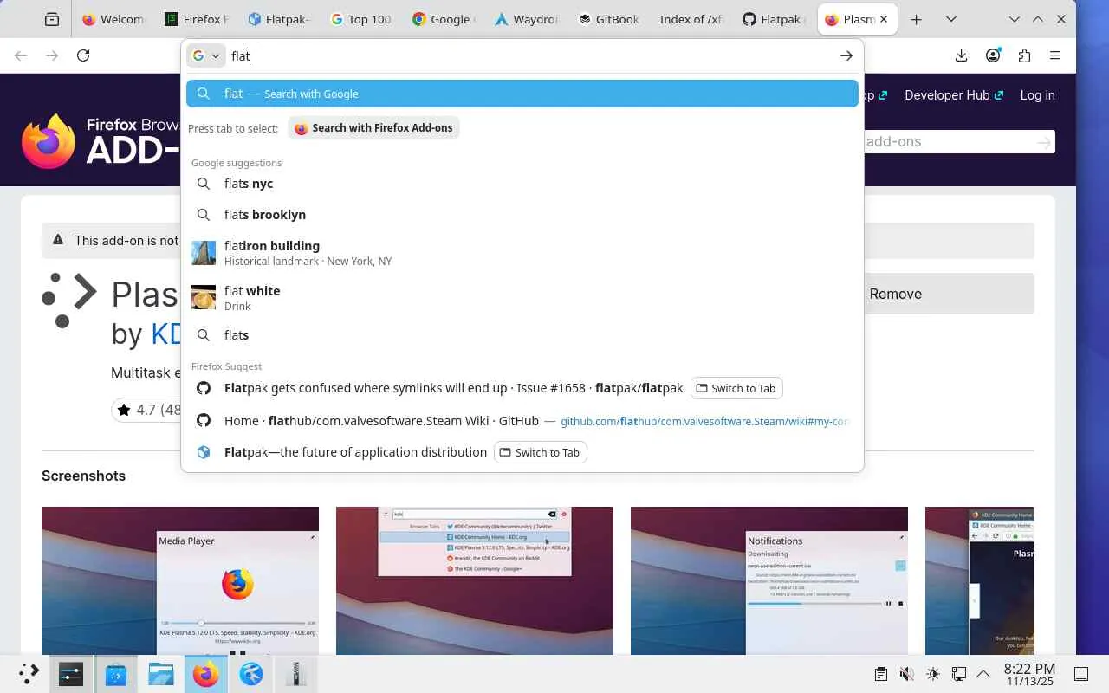Launch System Settings from the taskbar

71,674
